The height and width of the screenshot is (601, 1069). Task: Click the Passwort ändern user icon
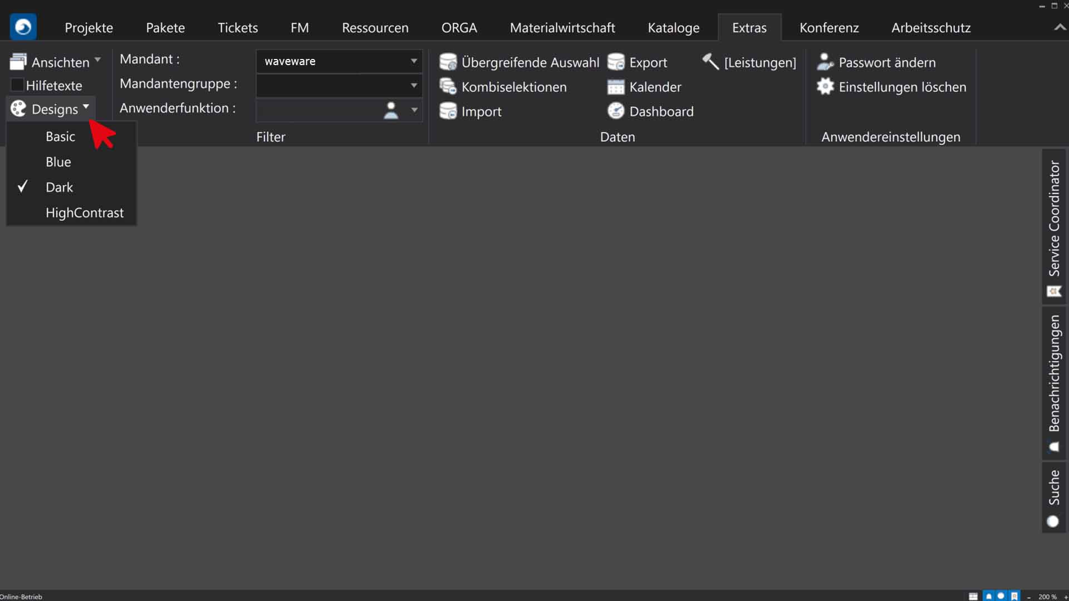(825, 62)
